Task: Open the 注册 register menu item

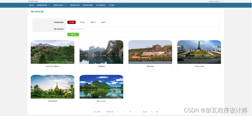Action: click(x=112, y=5)
